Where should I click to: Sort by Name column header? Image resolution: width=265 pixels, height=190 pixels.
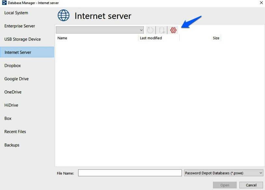[97, 38]
